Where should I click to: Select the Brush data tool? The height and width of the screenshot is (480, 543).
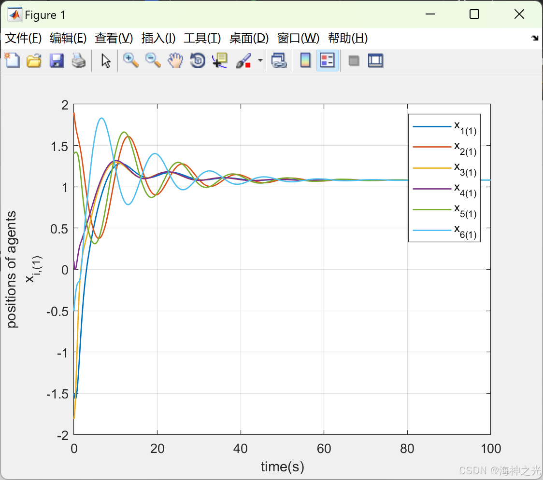(x=243, y=60)
